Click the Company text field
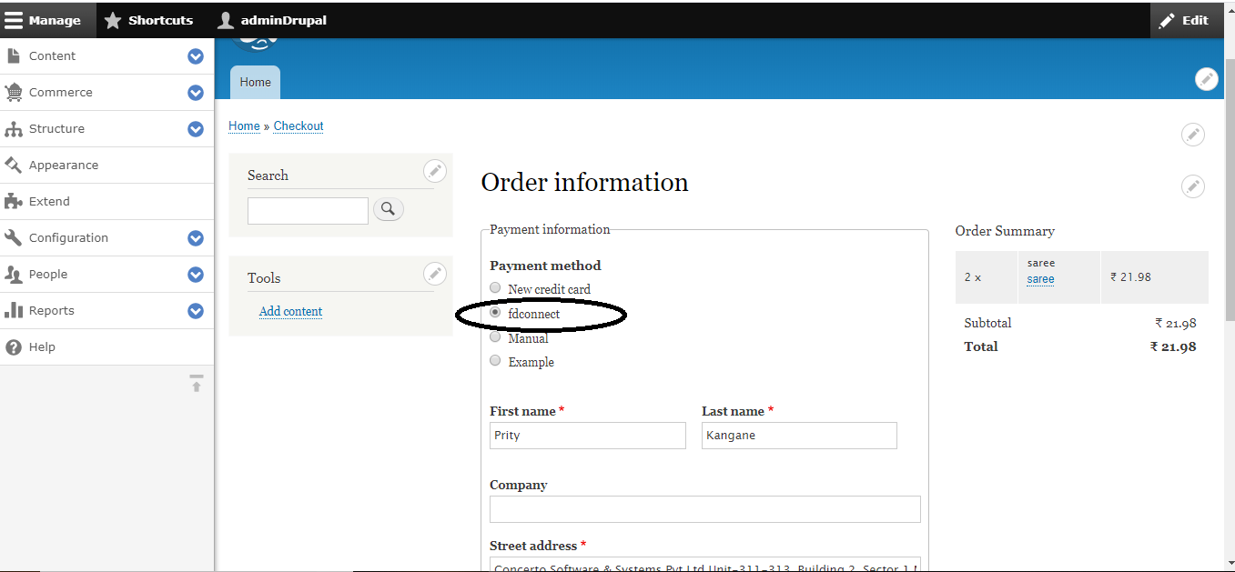 tap(704, 509)
